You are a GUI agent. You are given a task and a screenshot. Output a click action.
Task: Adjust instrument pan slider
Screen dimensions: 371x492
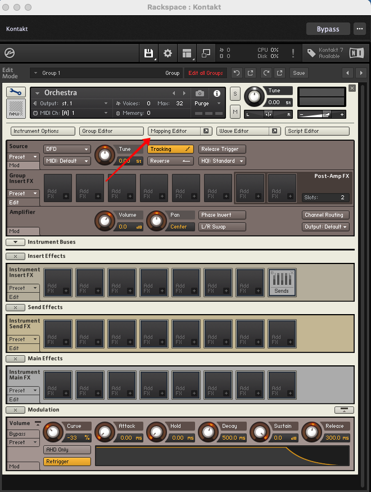(x=268, y=114)
